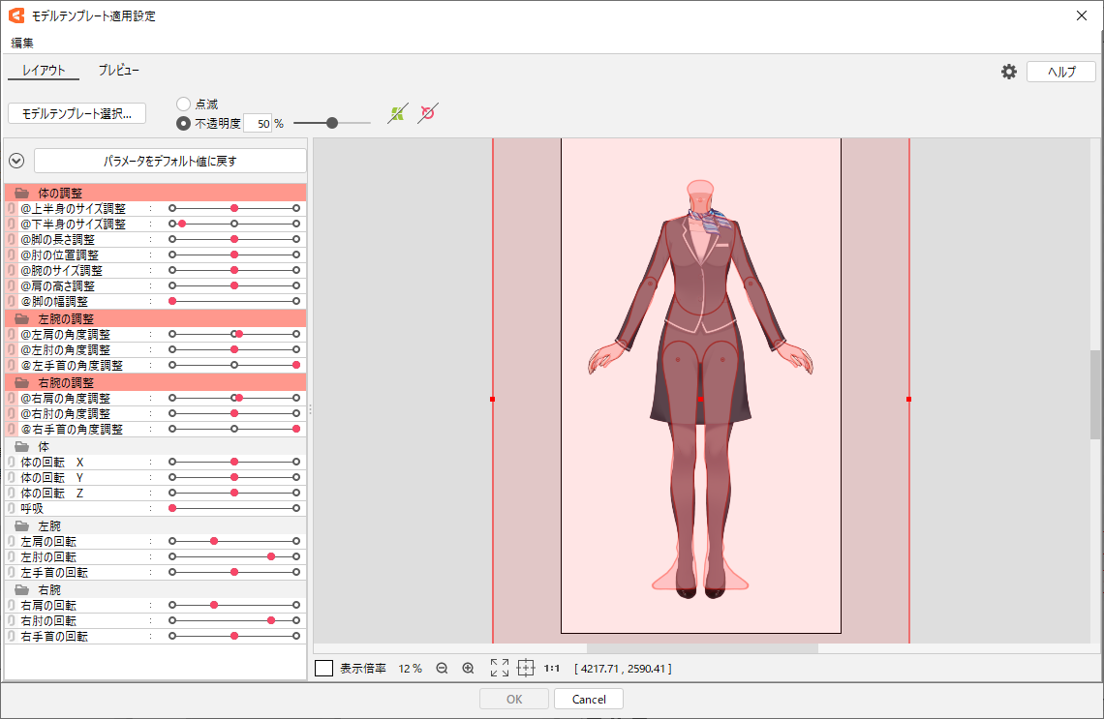Click the 50% opacity input field
This screenshot has width=1104, height=719.
pyautogui.click(x=260, y=123)
